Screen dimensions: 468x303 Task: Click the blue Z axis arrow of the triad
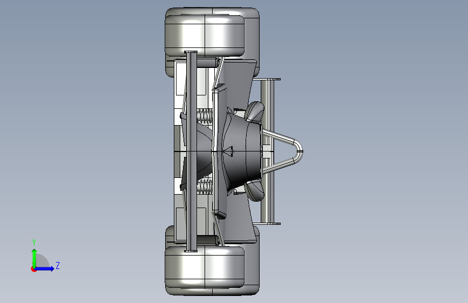click(45, 268)
